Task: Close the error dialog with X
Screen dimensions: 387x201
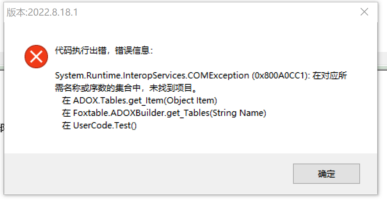Action: [x=364, y=12]
